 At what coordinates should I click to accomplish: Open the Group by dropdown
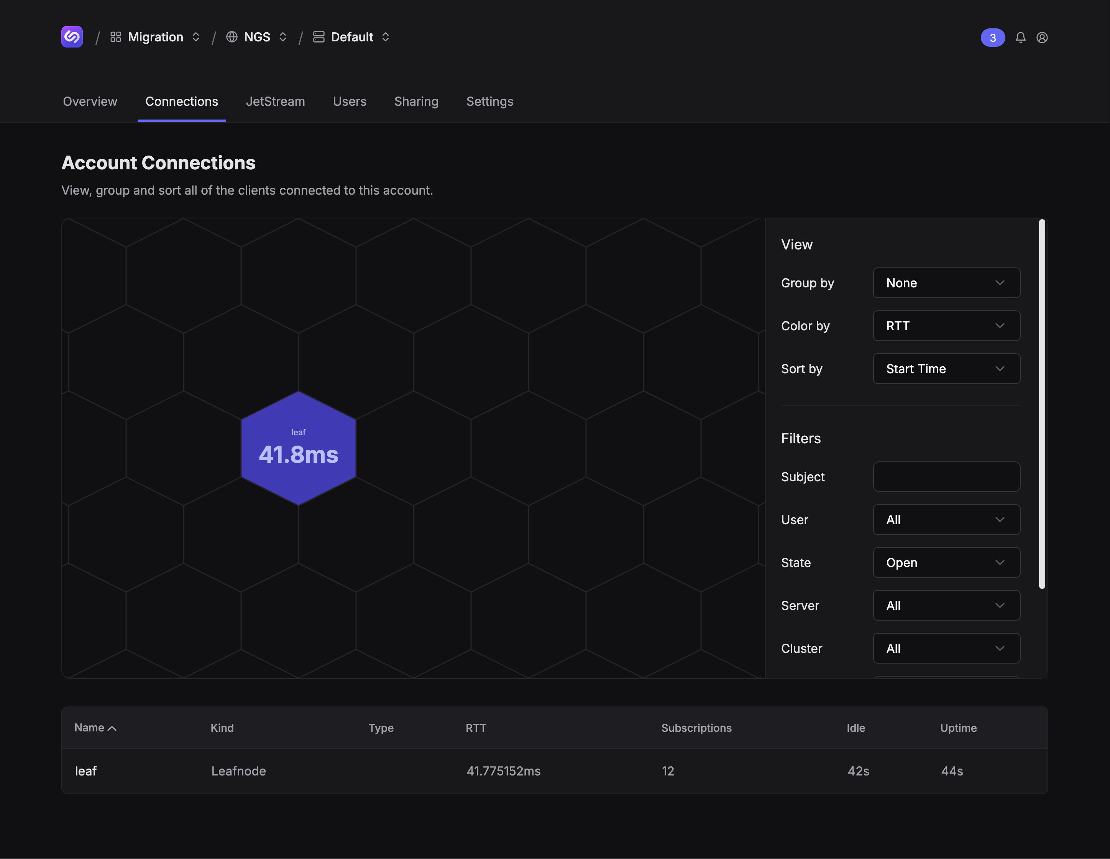pos(946,283)
